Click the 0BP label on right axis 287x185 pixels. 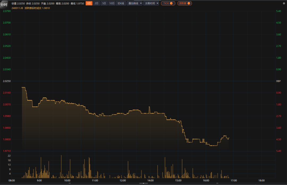click(278, 81)
